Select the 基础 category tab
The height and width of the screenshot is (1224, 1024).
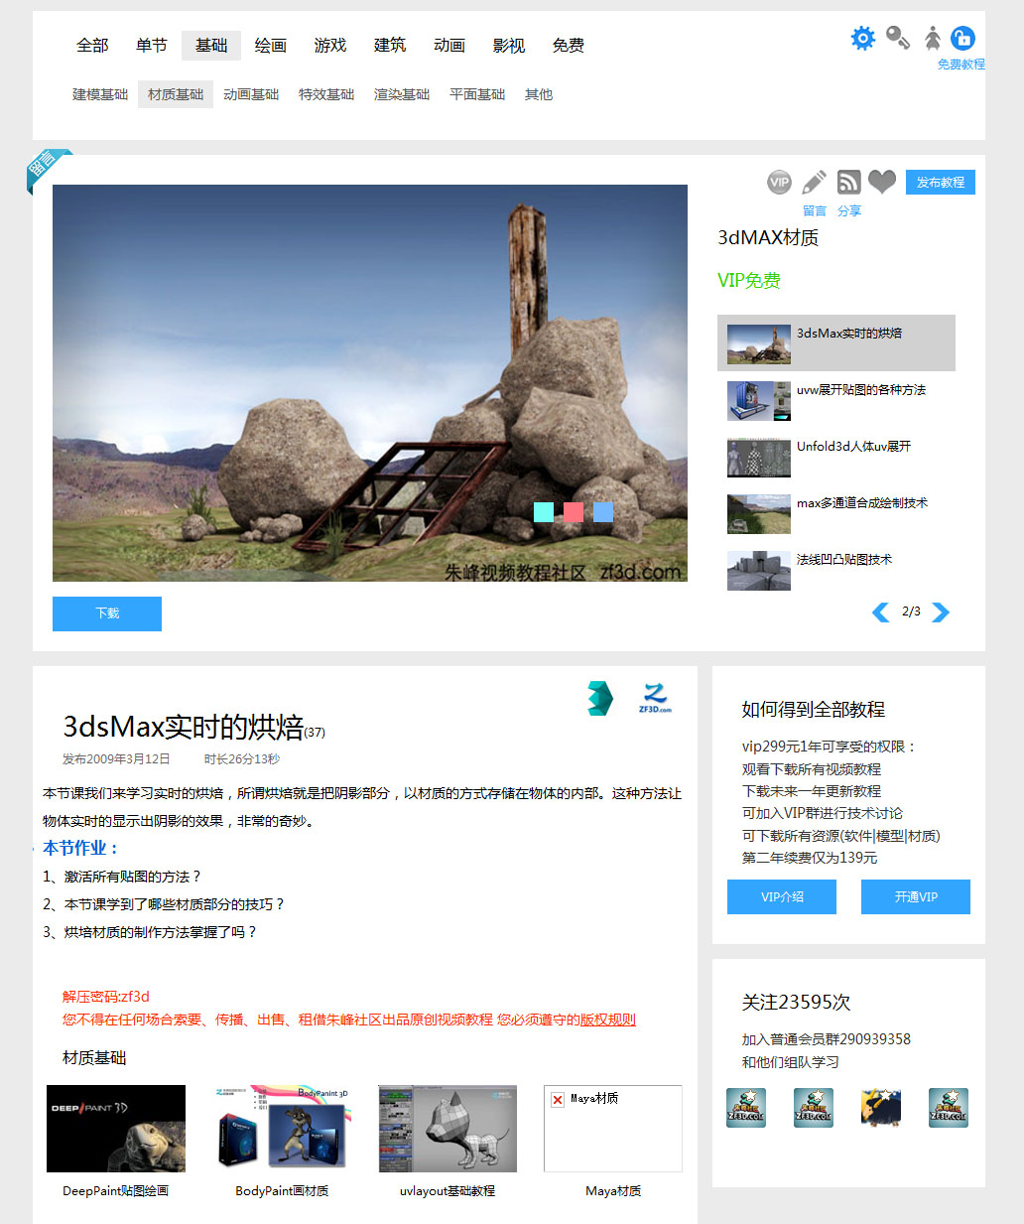point(211,46)
